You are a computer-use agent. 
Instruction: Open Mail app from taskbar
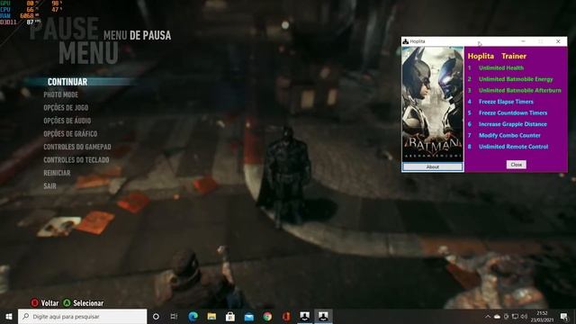tap(249, 316)
